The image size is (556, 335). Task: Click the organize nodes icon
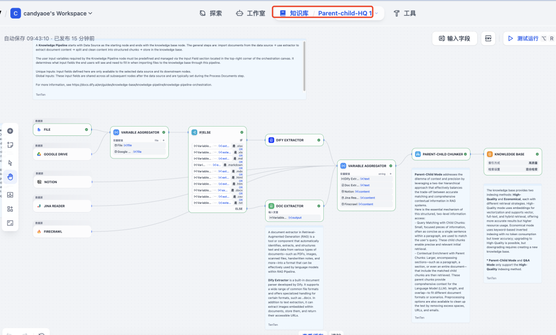point(10,209)
